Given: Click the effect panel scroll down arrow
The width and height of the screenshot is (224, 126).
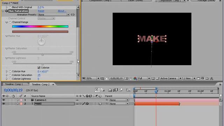Looking at the screenshot, I should click(x=78, y=75).
